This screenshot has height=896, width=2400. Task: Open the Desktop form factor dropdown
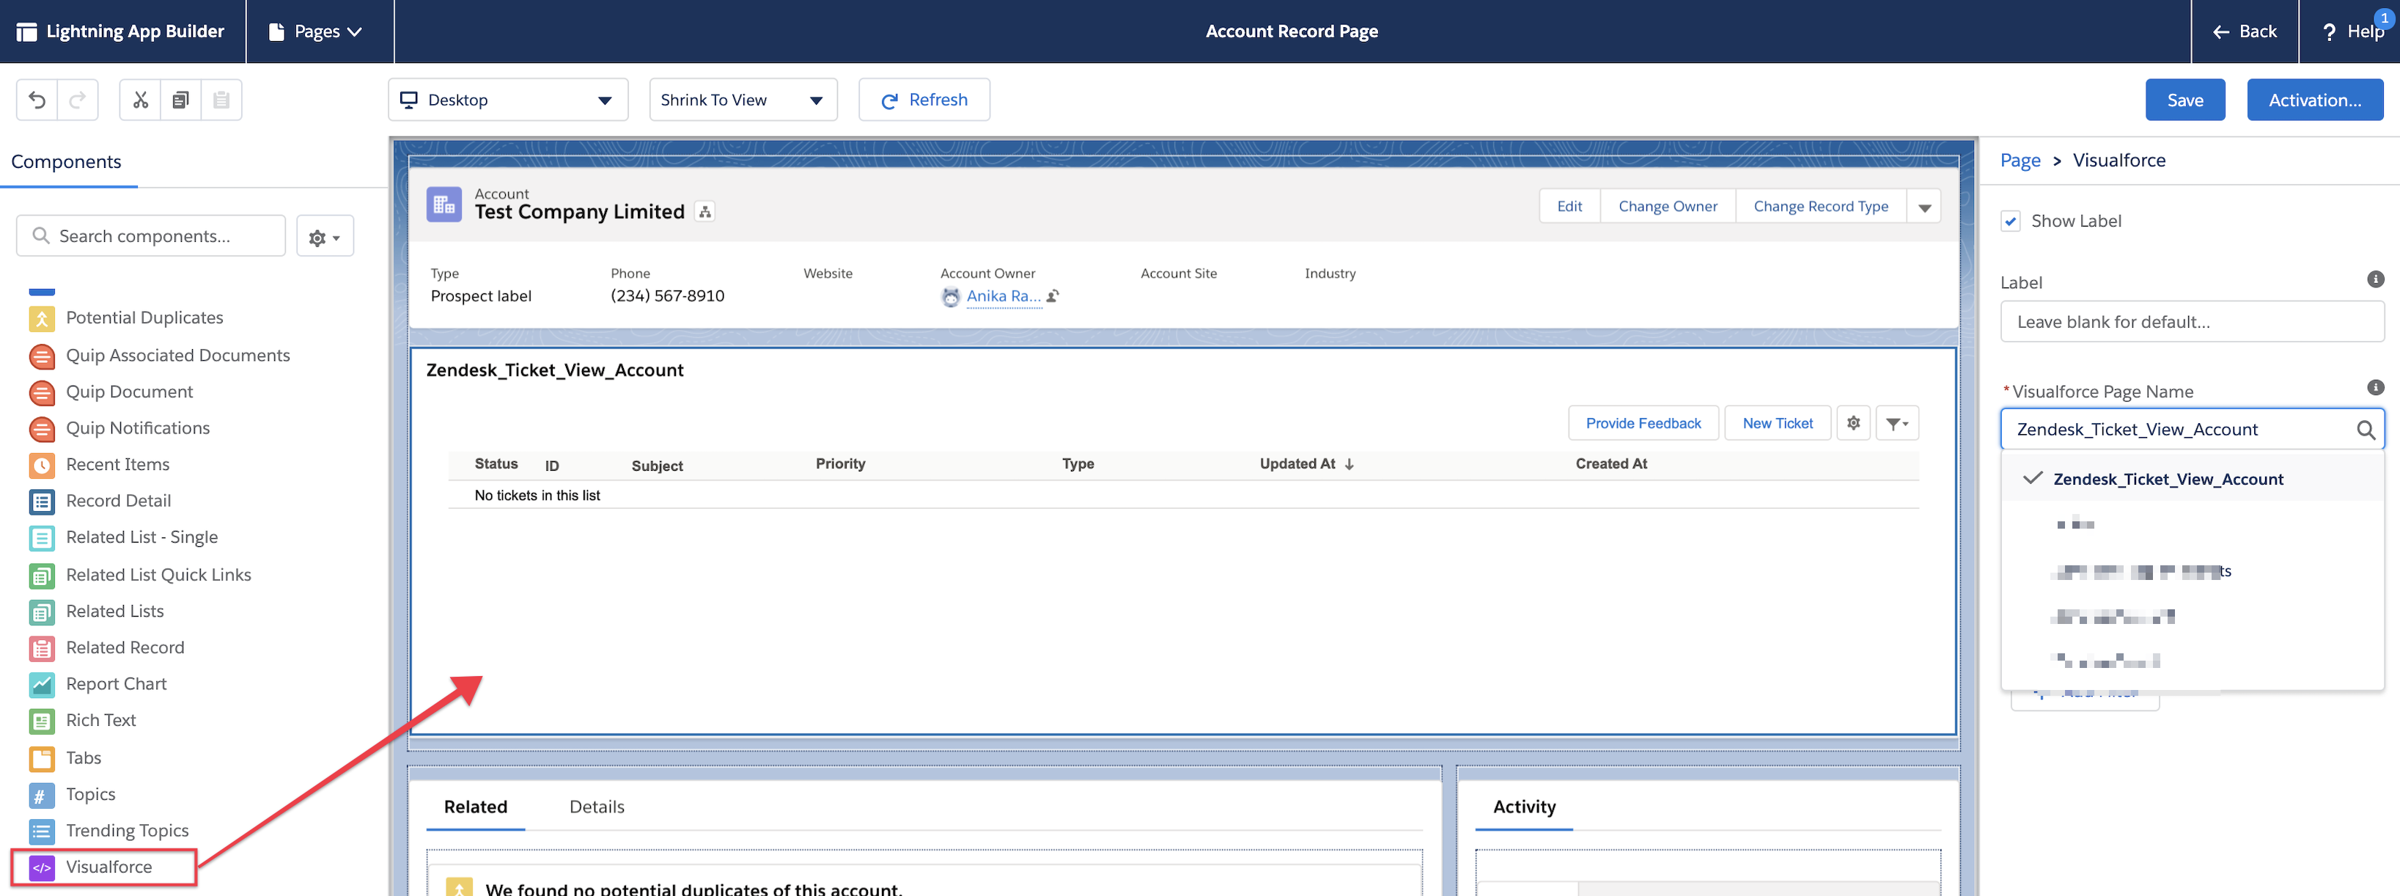508,100
